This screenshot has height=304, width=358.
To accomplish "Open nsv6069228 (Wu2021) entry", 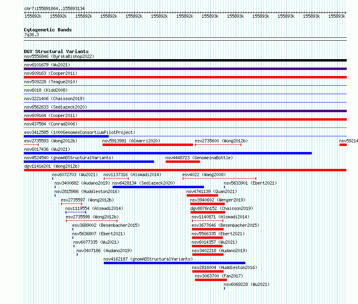I will tap(247, 284).
